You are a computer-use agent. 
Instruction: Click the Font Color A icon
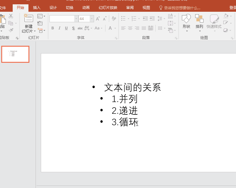pos(110,28)
